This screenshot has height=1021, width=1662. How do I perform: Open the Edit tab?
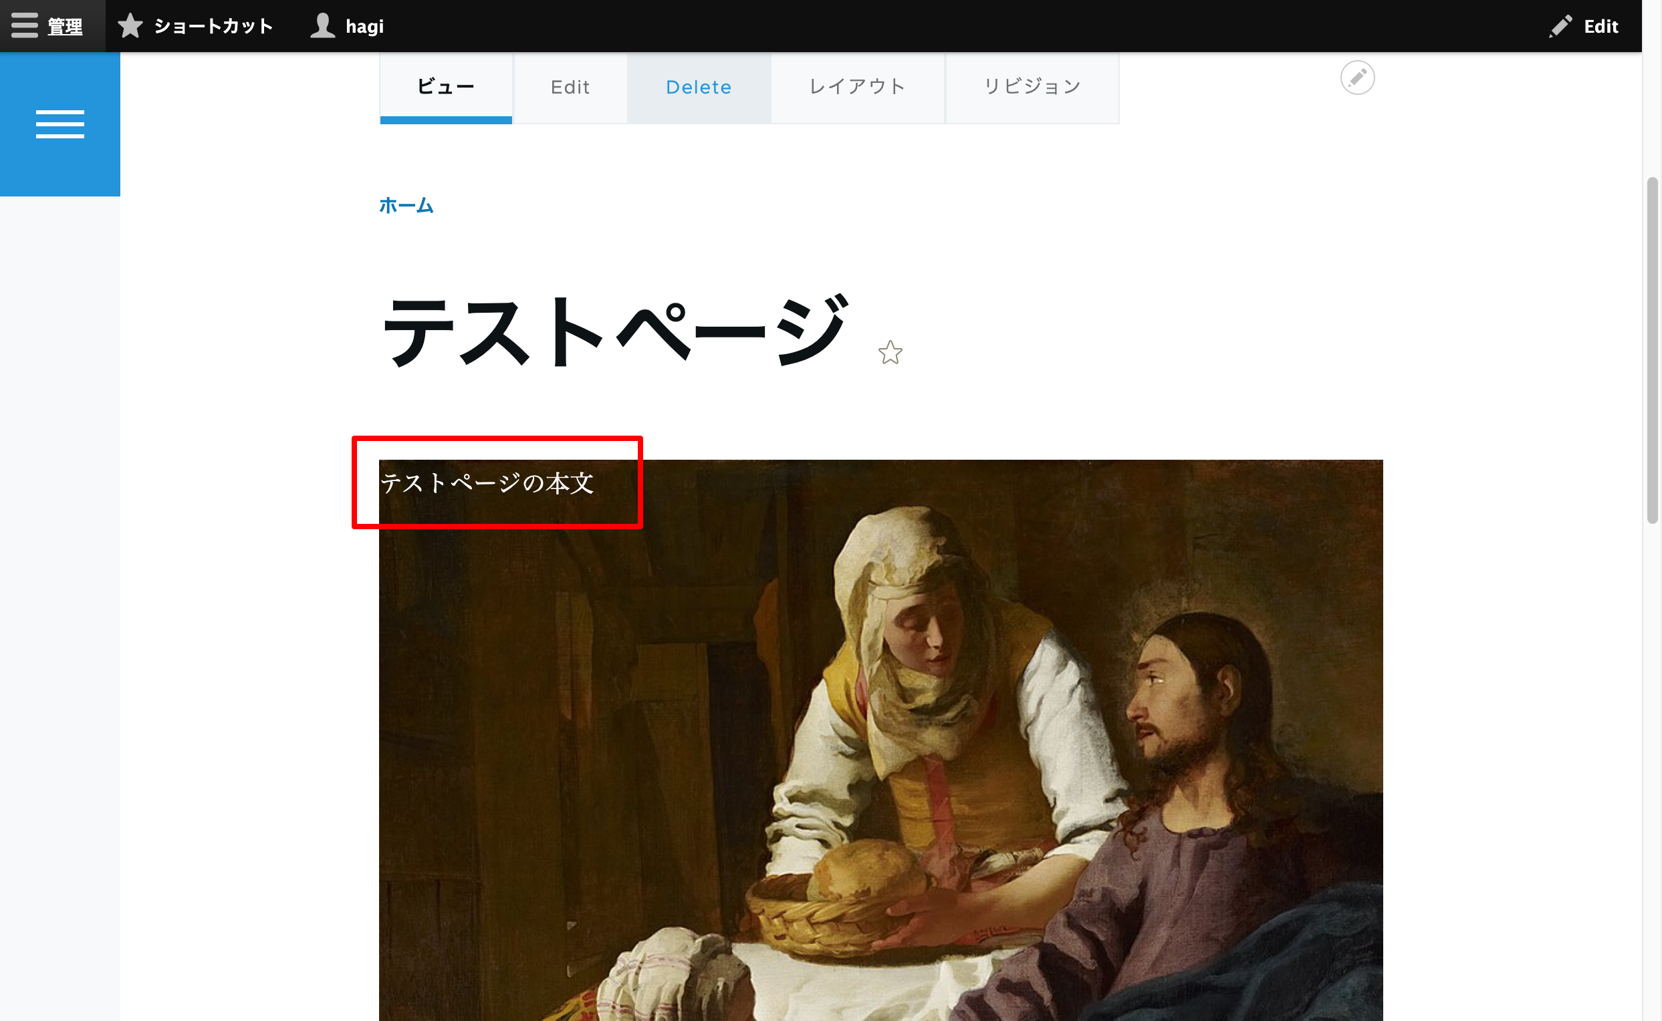[570, 88]
